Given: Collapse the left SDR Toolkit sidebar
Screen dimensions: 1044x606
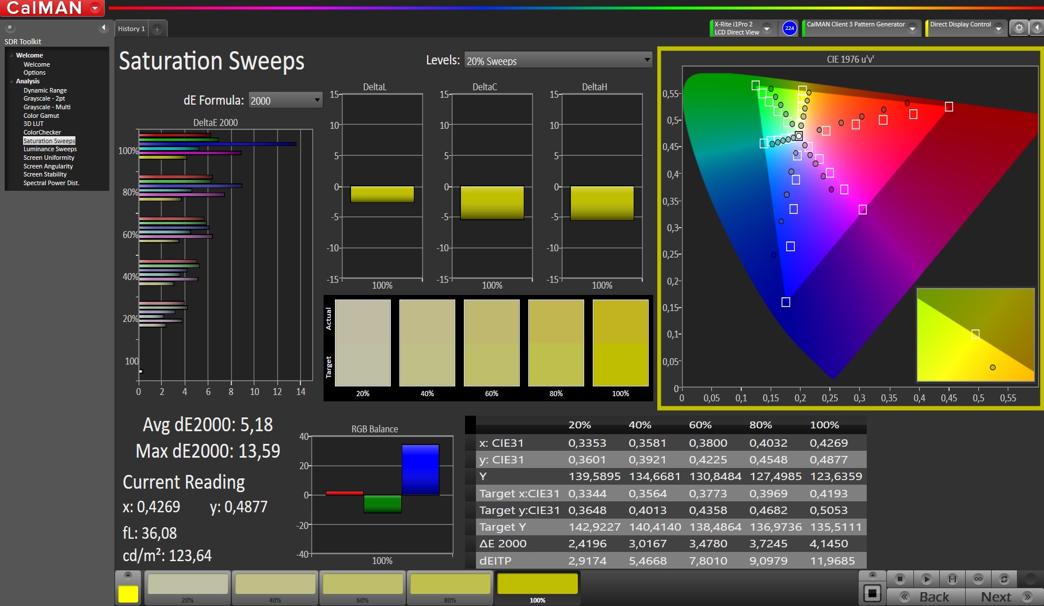Looking at the screenshot, I should [x=104, y=28].
